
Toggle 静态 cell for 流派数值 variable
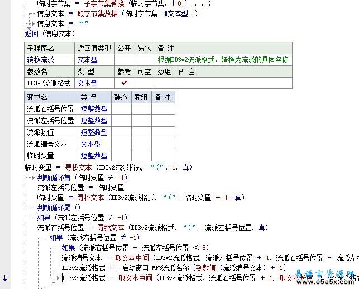121,132
